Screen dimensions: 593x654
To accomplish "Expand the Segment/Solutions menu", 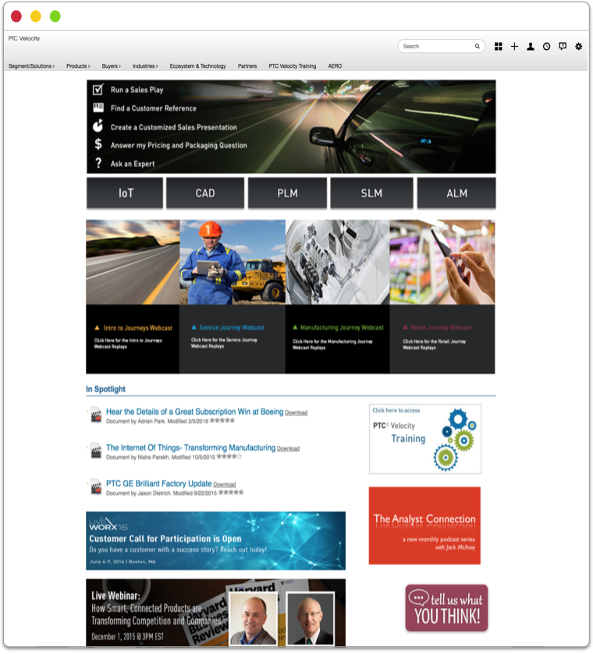I will tap(31, 66).
